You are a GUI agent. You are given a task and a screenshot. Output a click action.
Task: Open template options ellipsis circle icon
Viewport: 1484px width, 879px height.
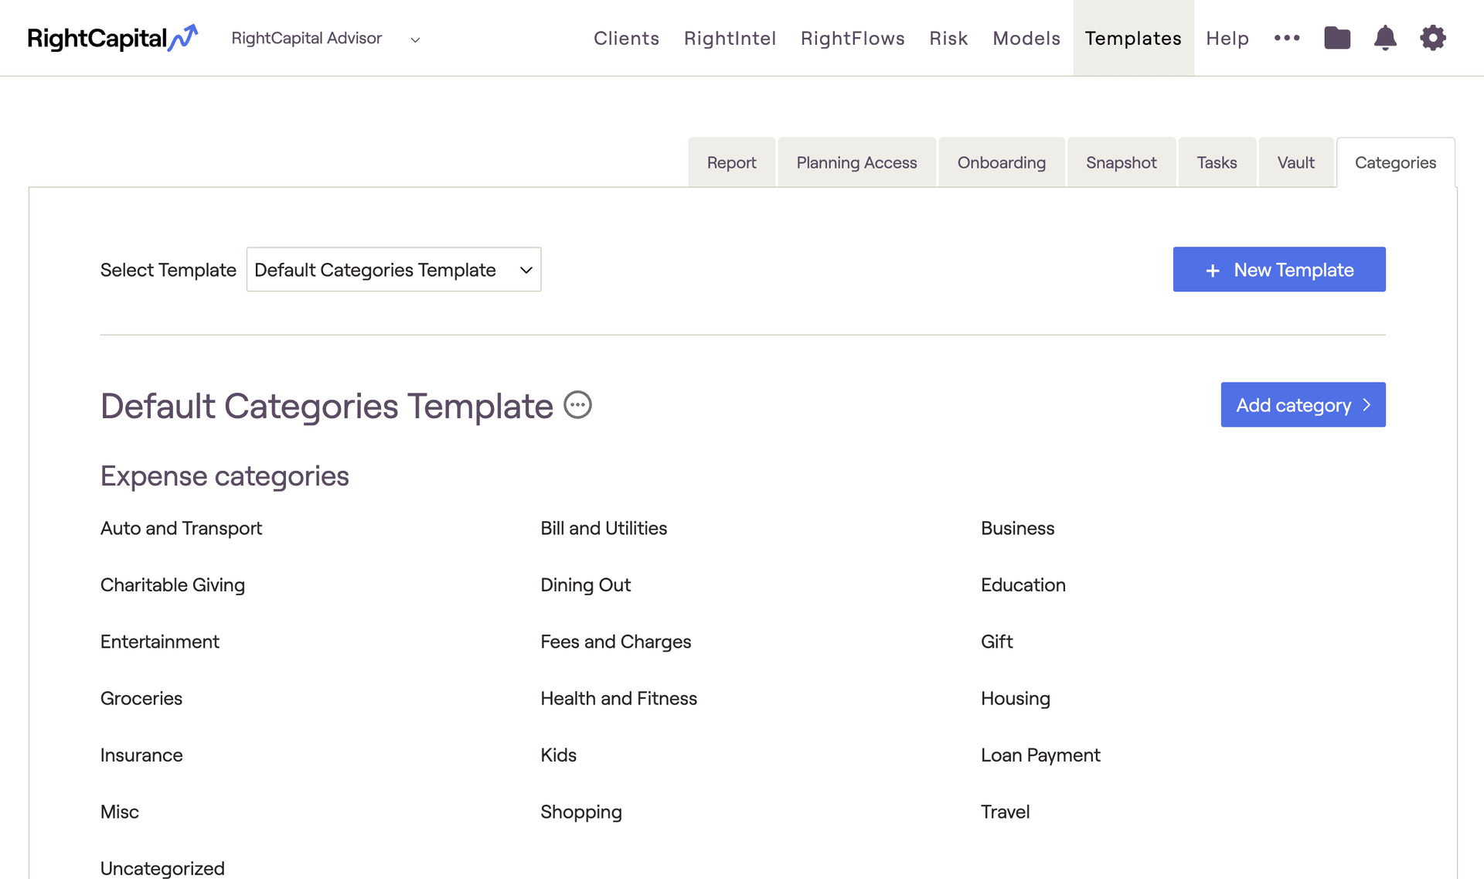point(577,405)
